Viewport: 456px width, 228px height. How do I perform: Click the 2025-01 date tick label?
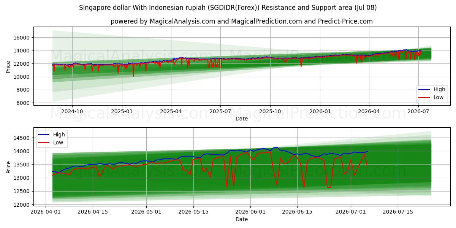tap(122, 112)
